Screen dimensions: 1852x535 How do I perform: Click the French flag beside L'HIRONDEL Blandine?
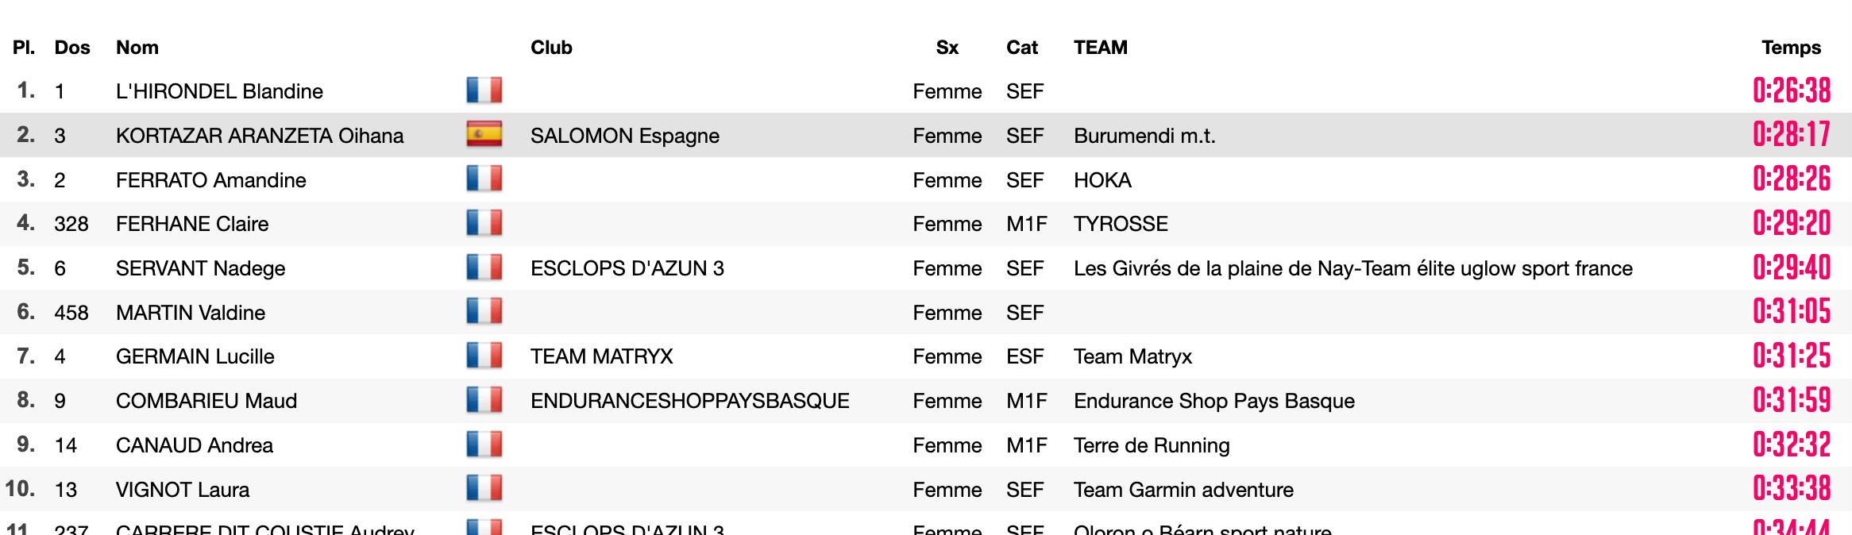click(484, 90)
